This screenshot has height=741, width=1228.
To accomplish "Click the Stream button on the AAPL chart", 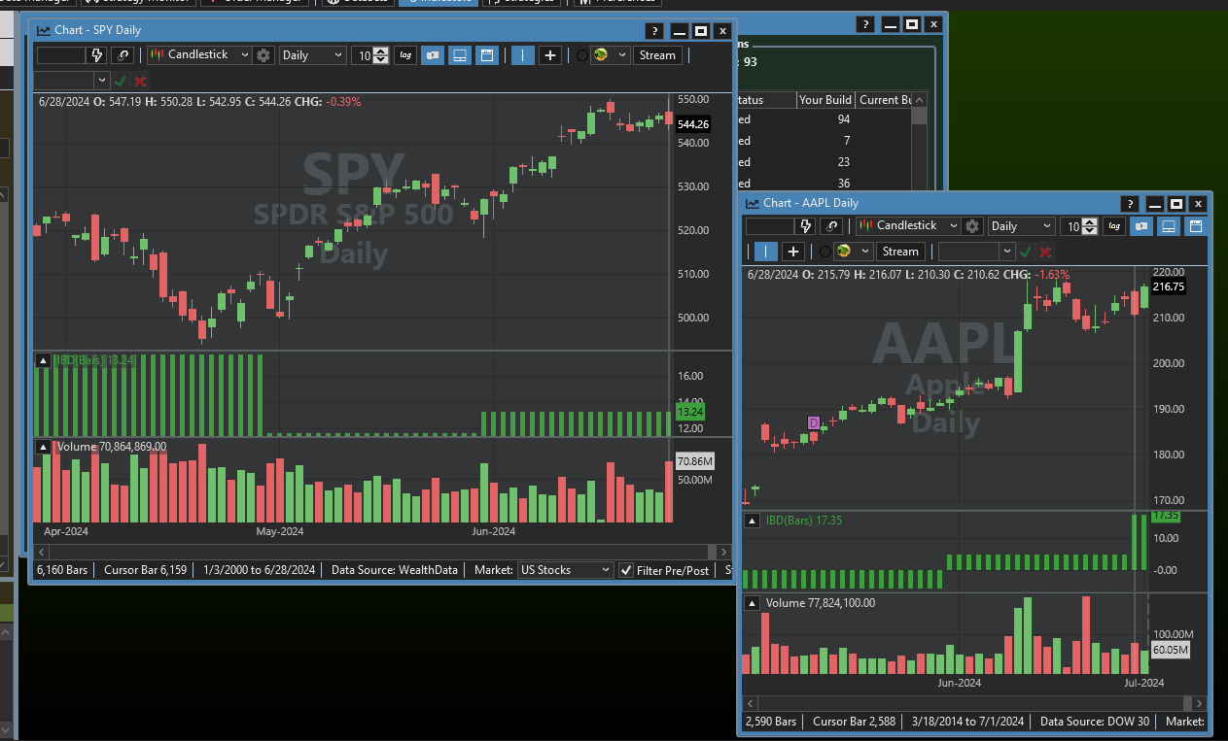I will point(899,251).
